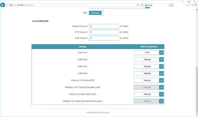Maximize the browser window
The height and width of the screenshot is (117, 198).
pyautogui.click(x=189, y=2)
